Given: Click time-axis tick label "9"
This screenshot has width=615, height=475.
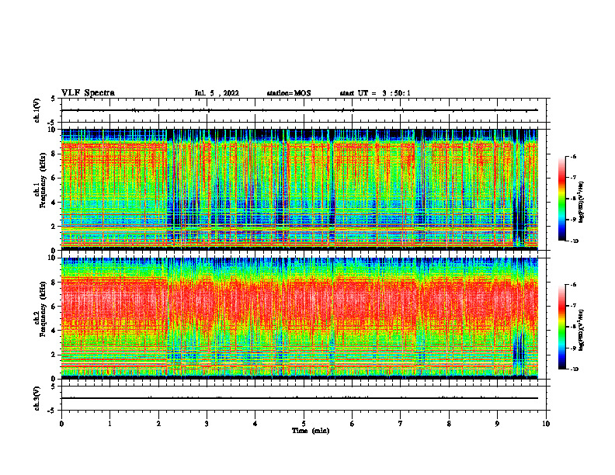Looking at the screenshot, I should [x=497, y=424].
